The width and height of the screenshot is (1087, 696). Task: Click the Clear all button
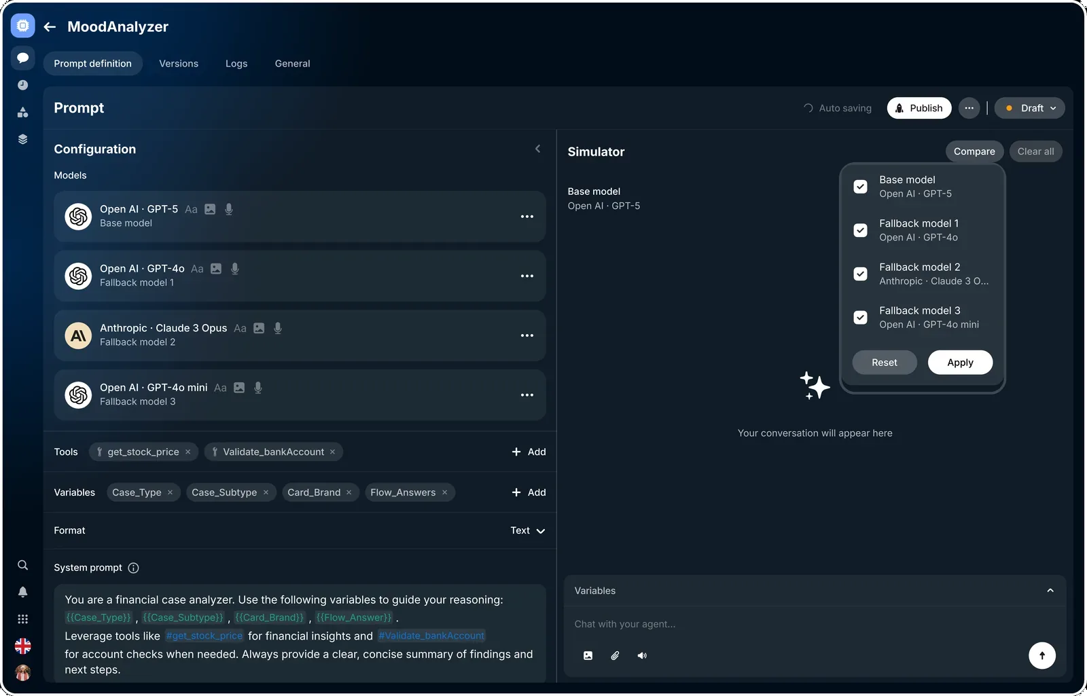pyautogui.click(x=1035, y=151)
